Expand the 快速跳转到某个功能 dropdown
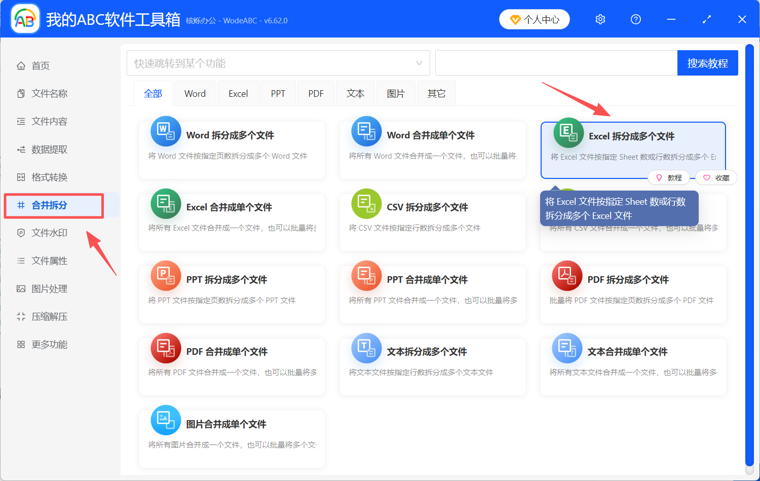The width and height of the screenshot is (760, 481). 278,63
